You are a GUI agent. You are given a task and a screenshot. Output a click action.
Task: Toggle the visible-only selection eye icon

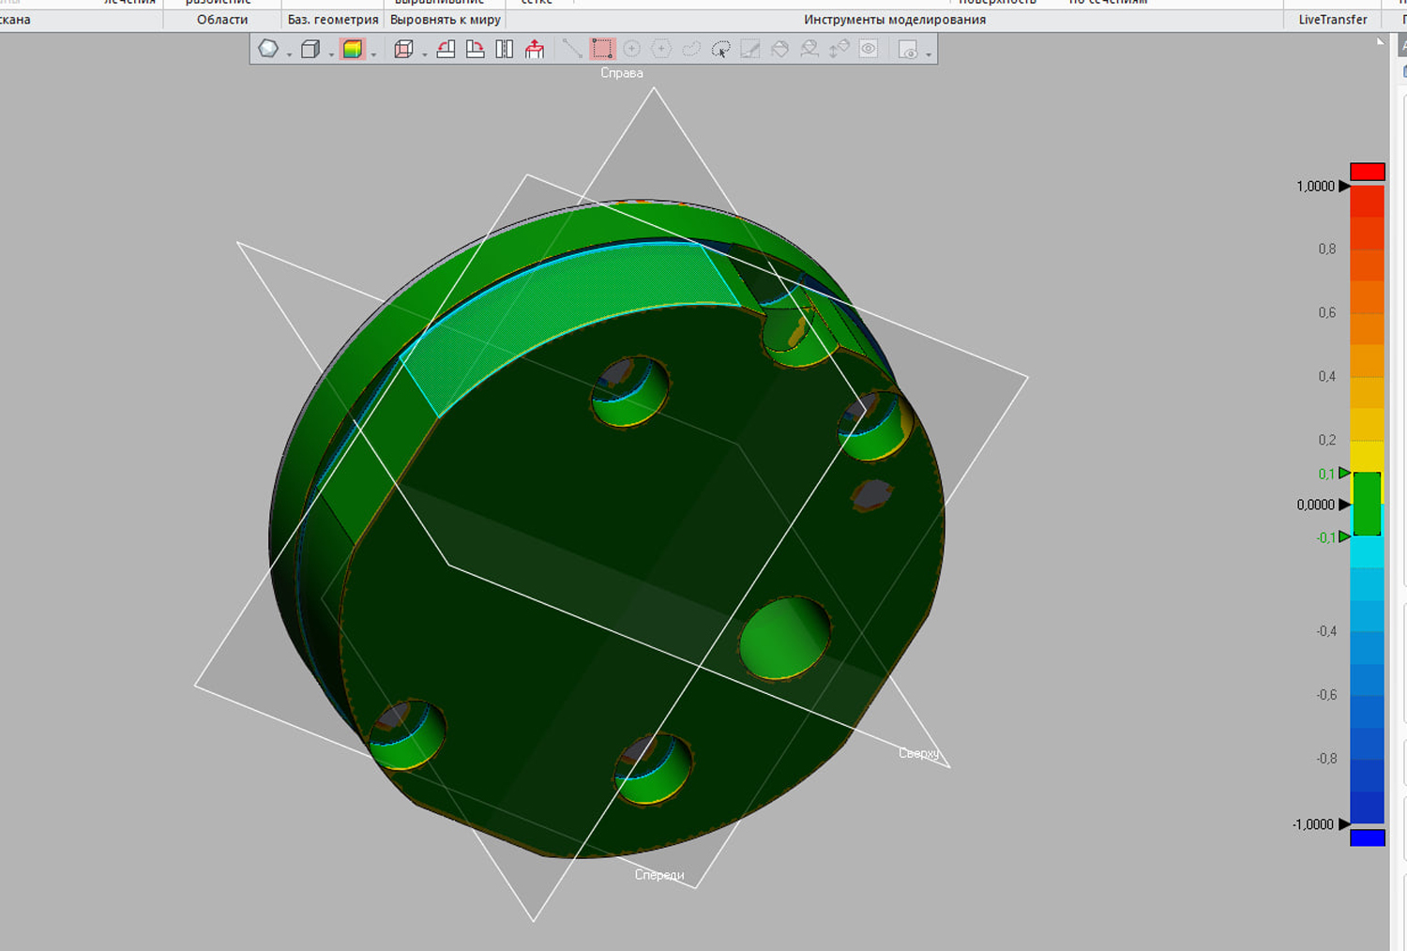[x=869, y=49]
